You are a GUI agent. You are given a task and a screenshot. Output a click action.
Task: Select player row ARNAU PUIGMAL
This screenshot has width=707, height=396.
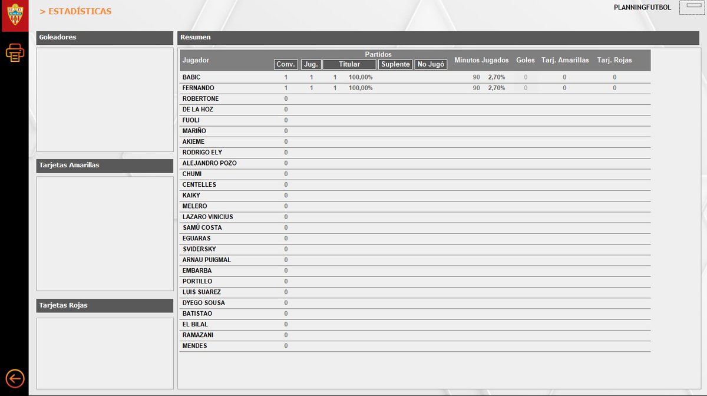click(415, 260)
